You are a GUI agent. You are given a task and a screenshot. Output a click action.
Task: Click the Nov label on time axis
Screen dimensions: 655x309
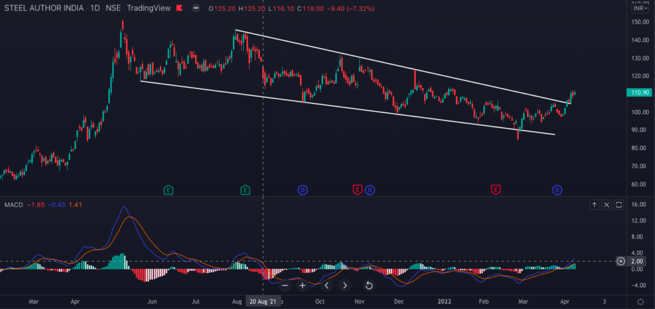pyautogui.click(x=359, y=301)
